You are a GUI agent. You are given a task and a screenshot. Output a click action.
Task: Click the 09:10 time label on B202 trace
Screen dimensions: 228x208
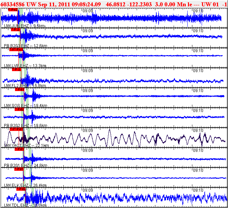click(198, 110)
